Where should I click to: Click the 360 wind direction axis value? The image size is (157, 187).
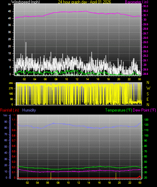tap(11, 83)
